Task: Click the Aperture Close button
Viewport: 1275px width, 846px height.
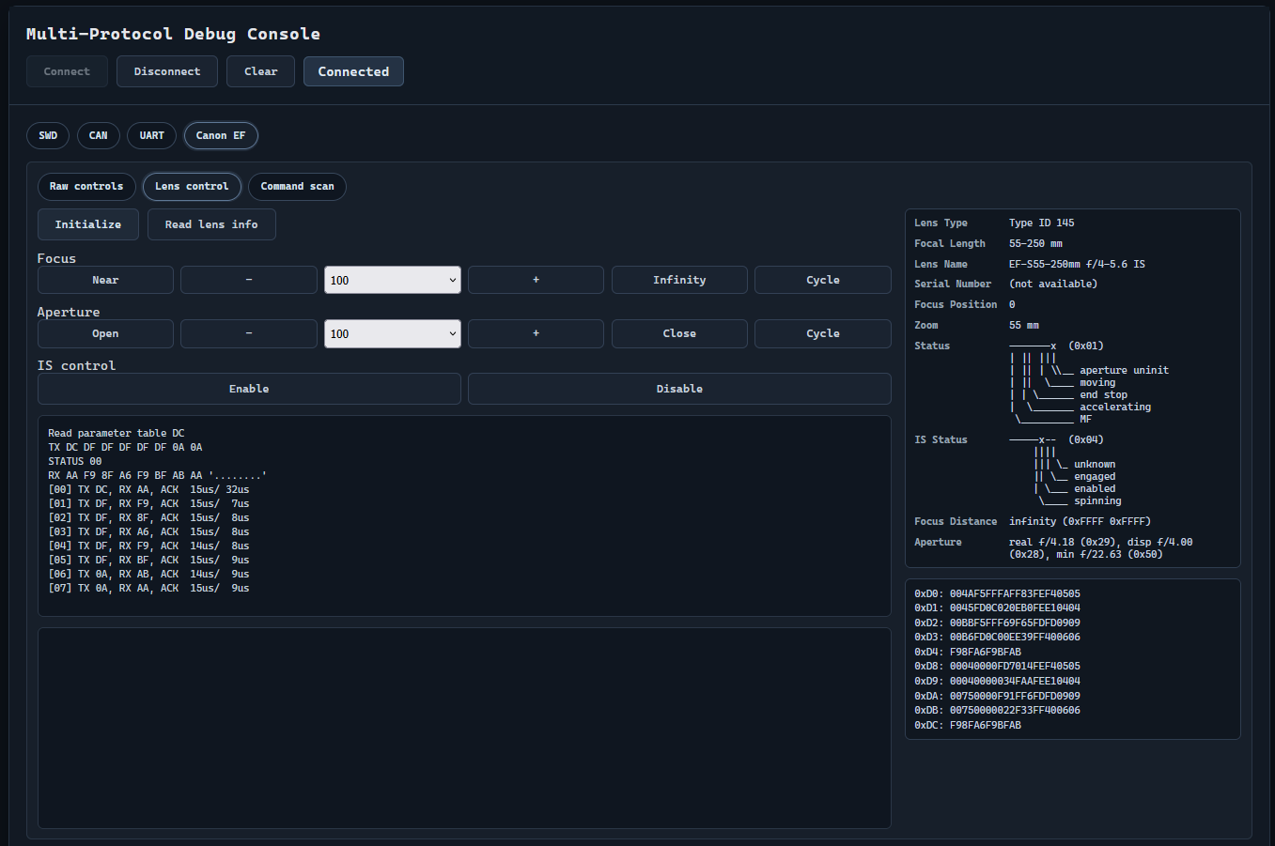Action: 679,333
